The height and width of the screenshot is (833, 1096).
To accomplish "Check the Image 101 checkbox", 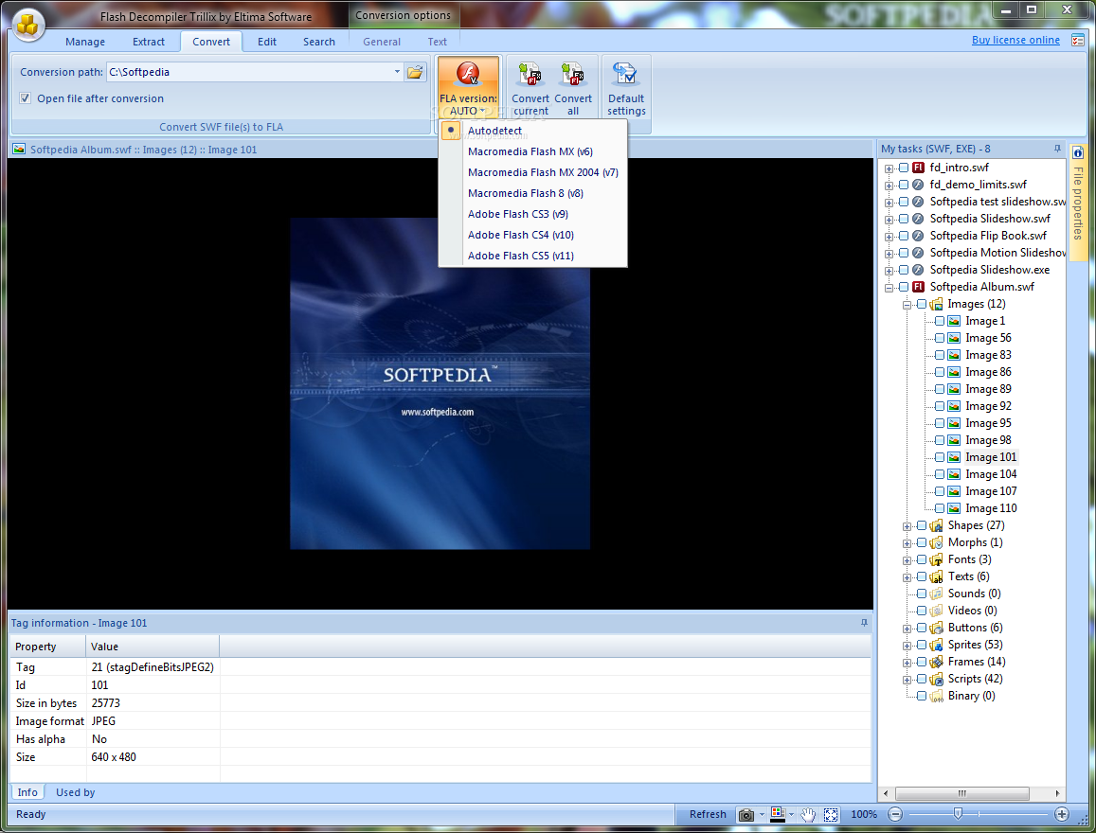I will tap(940, 457).
